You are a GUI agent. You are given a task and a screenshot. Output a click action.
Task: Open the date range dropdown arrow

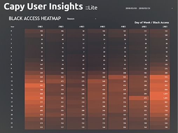click(x=172, y=8)
